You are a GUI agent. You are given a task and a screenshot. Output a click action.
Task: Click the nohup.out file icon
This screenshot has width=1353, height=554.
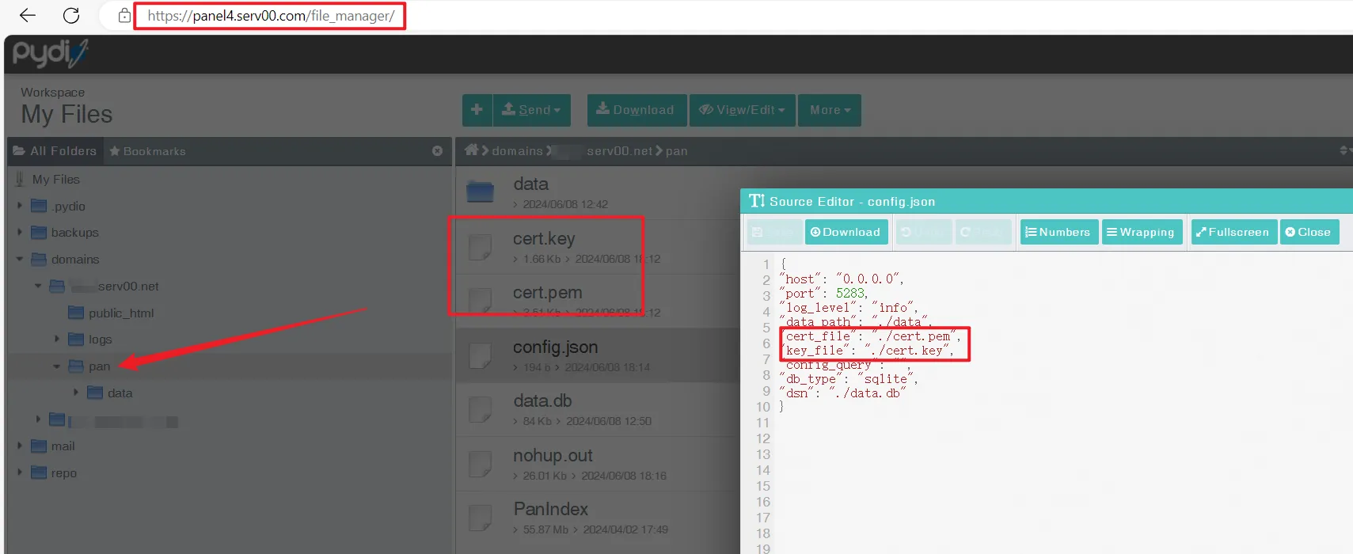click(480, 464)
